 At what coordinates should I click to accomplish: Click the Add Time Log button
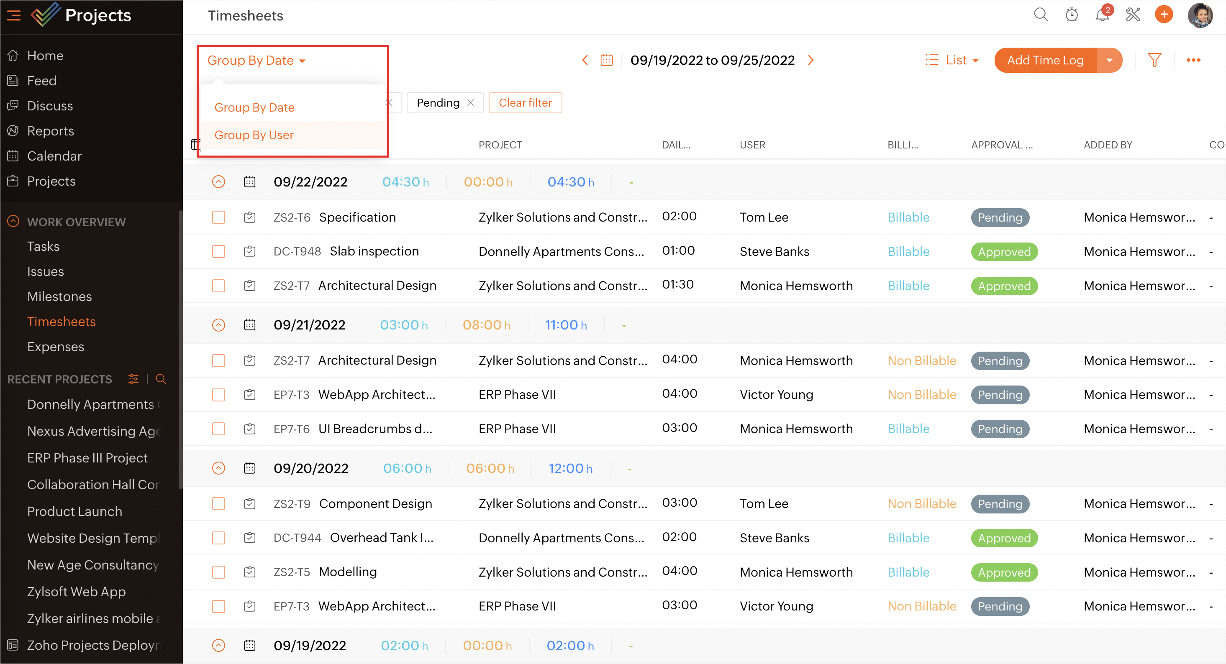coord(1046,60)
